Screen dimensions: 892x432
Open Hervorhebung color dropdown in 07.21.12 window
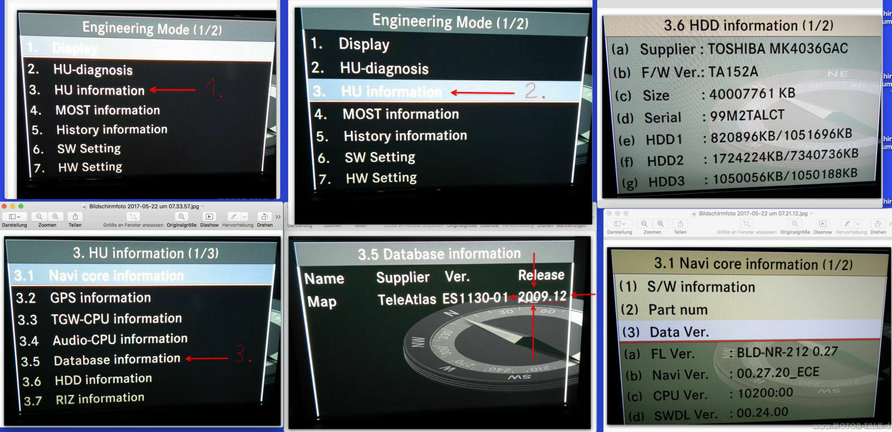[857, 224]
